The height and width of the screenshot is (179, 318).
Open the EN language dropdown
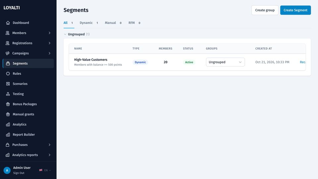(x=48, y=170)
